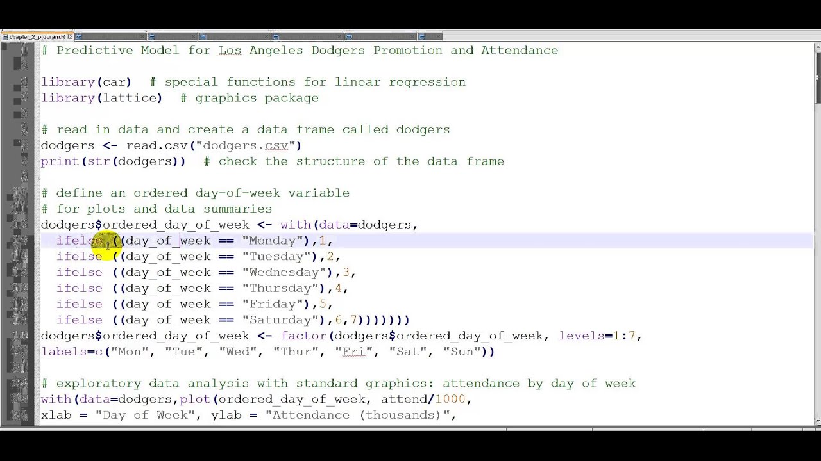Place cursor in the 'Predictive Model for Los Angeles Dodgers' comment
Image resolution: width=821 pixels, height=461 pixels.
[300, 50]
